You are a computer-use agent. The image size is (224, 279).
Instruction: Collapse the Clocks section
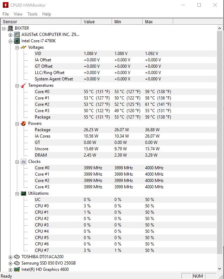click(x=17, y=162)
